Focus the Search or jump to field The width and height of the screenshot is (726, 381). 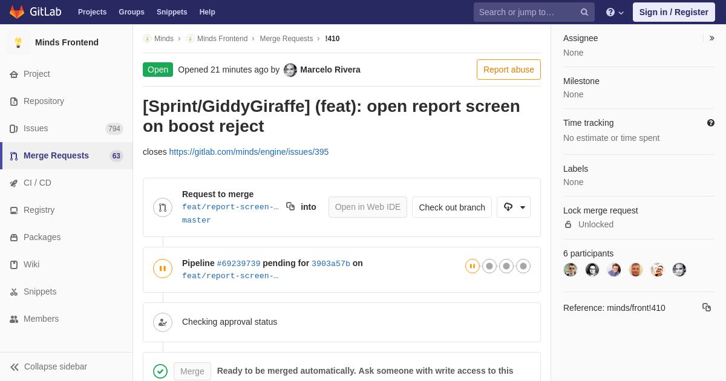(534, 12)
